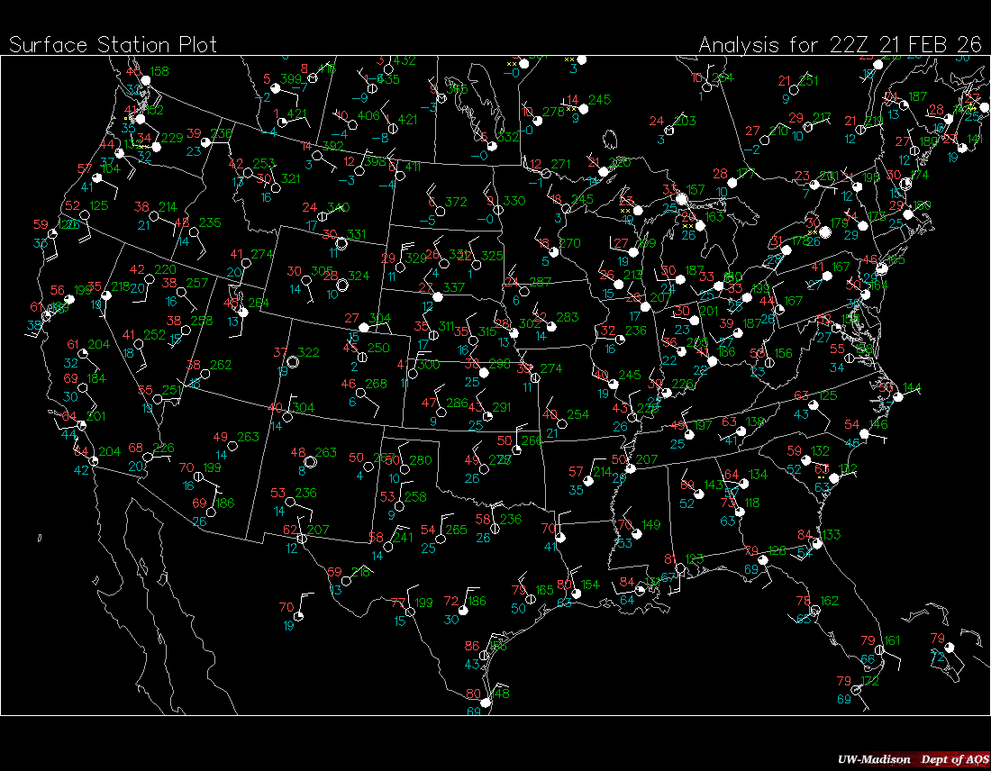Click the "Surface Station Plot" title
The image size is (991, 771).
click(114, 45)
